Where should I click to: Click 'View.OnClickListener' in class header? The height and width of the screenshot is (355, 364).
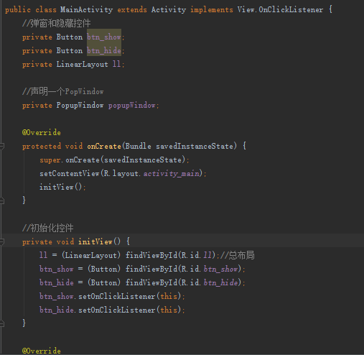(x=280, y=10)
